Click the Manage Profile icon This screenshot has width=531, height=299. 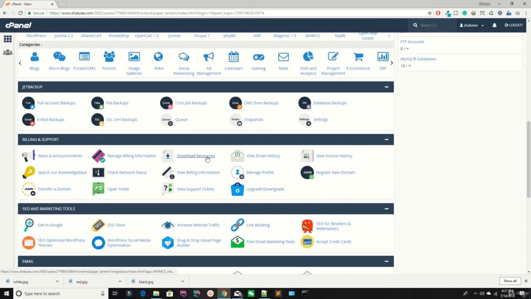point(237,172)
